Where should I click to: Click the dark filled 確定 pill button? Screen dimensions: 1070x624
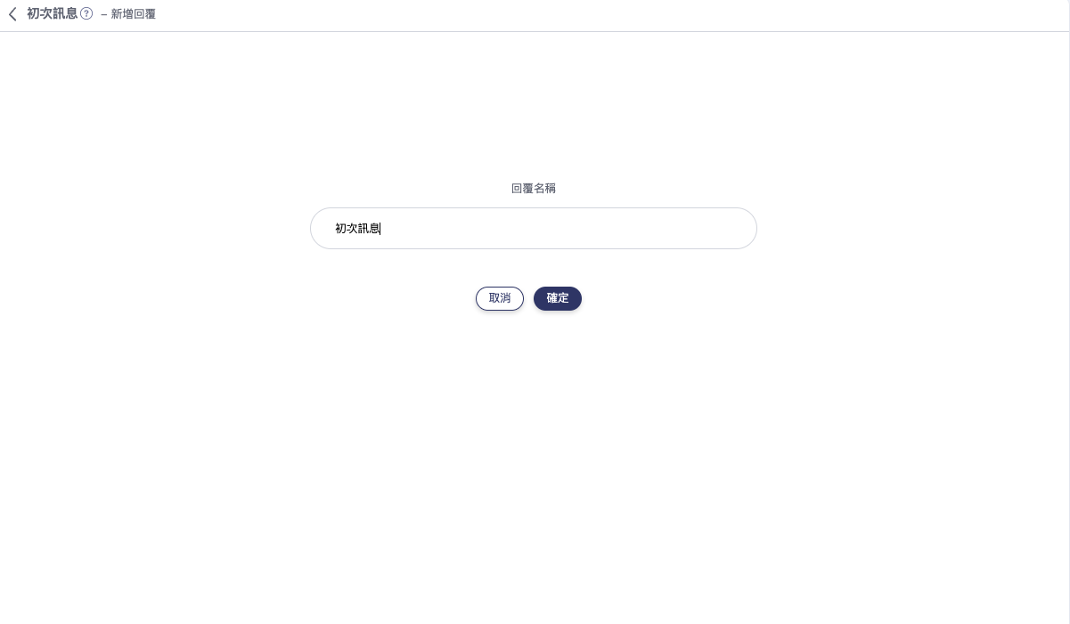tap(558, 298)
